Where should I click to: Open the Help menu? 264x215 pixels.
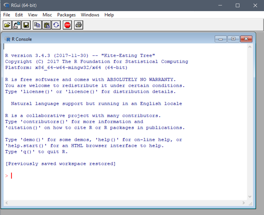coord(109,15)
